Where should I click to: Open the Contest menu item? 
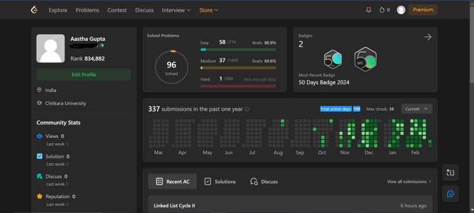117,10
